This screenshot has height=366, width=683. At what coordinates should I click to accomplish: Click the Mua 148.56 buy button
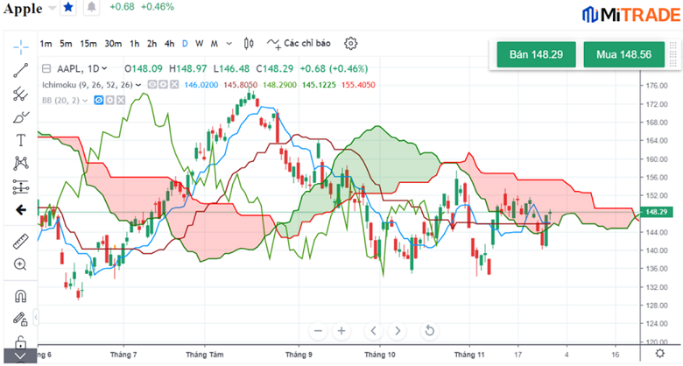coord(623,54)
